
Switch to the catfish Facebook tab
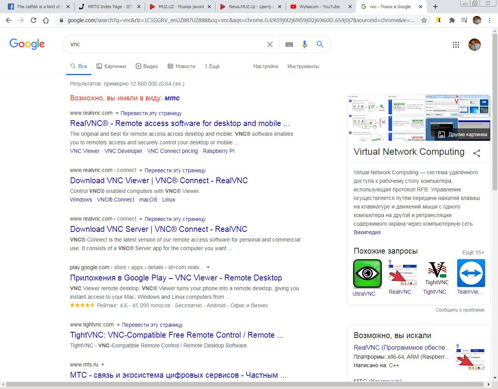[39, 7]
